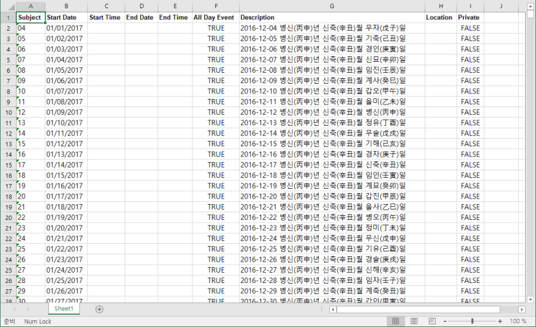Click the zoom slider handle

pos(472,322)
